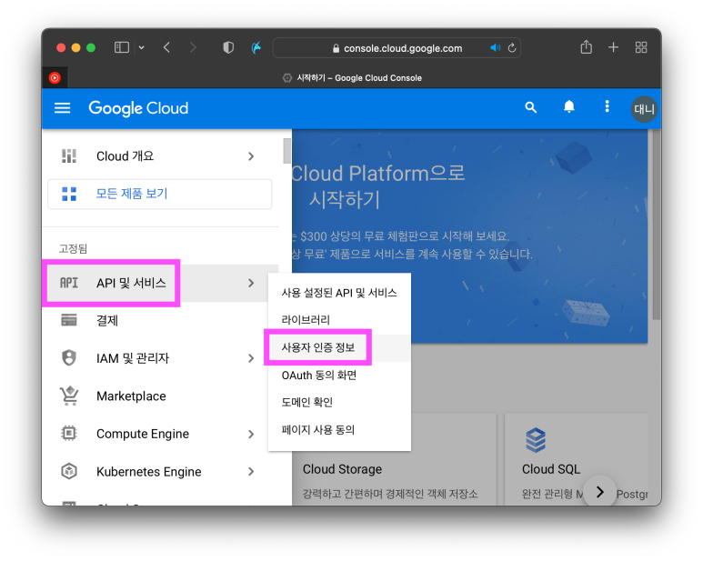Click the Safari share icon
Image resolution: width=703 pixels, height=561 pixels.
click(586, 46)
